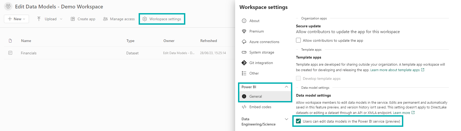The width and height of the screenshot is (461, 131).
Task: Click owner cell 'Edit Data Models - D...'
Action: (179, 53)
